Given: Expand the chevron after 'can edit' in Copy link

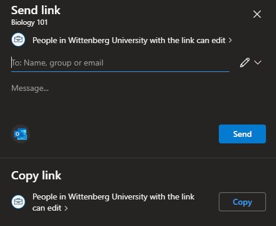Looking at the screenshot, I should pyautogui.click(x=66, y=208).
